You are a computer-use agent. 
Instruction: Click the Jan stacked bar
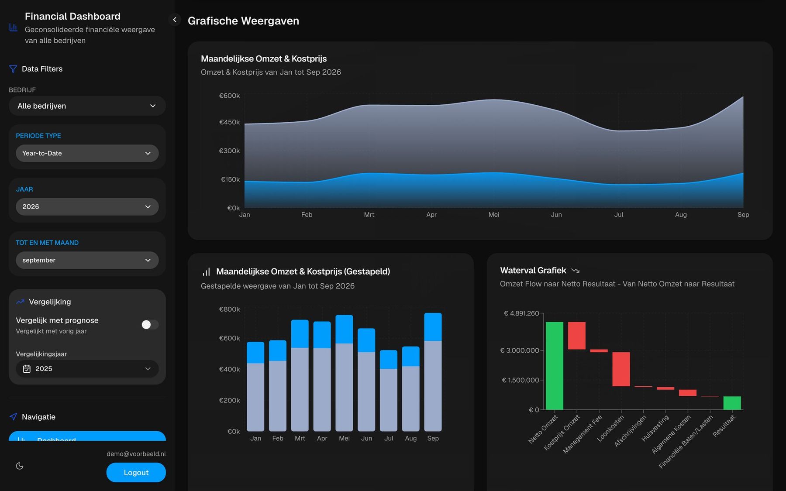[255, 386]
